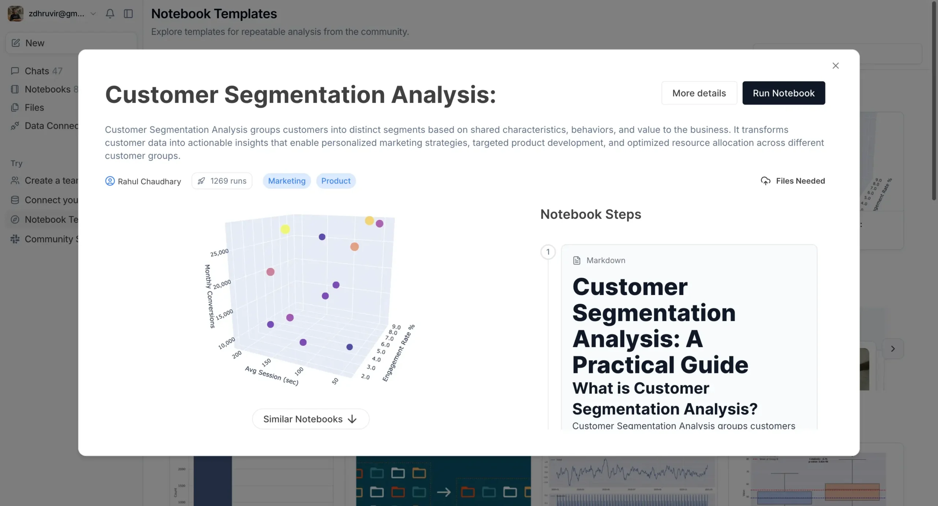Click the Data Connectors plug icon
The width and height of the screenshot is (938, 506).
click(x=15, y=126)
